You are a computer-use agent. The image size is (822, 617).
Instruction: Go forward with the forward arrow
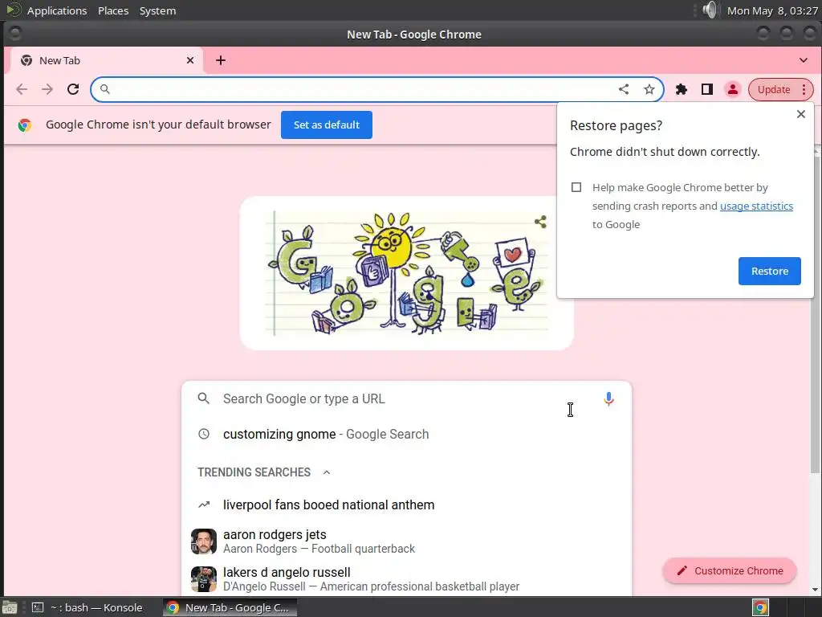47,89
